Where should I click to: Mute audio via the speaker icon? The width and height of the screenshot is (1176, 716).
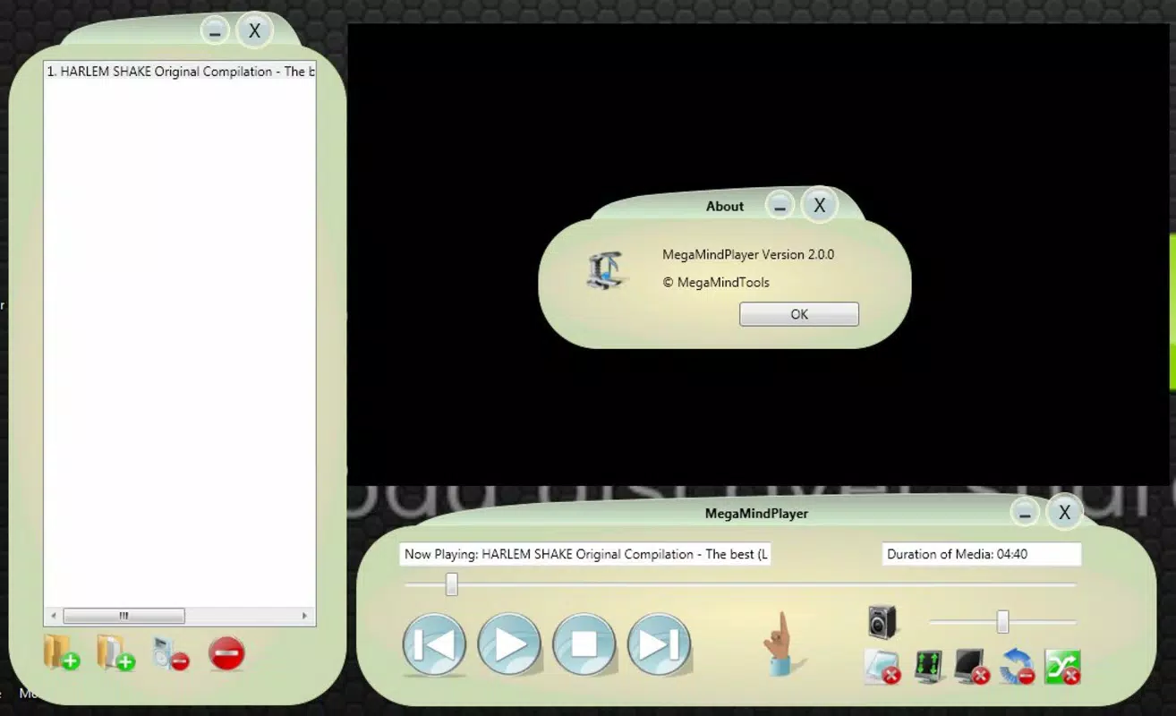pos(882,620)
